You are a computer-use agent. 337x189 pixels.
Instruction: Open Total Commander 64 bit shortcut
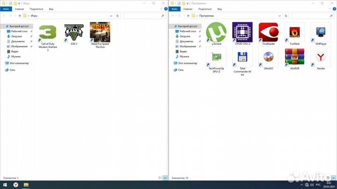[x=242, y=62]
